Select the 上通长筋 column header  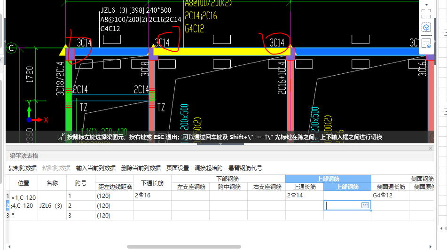(305, 187)
